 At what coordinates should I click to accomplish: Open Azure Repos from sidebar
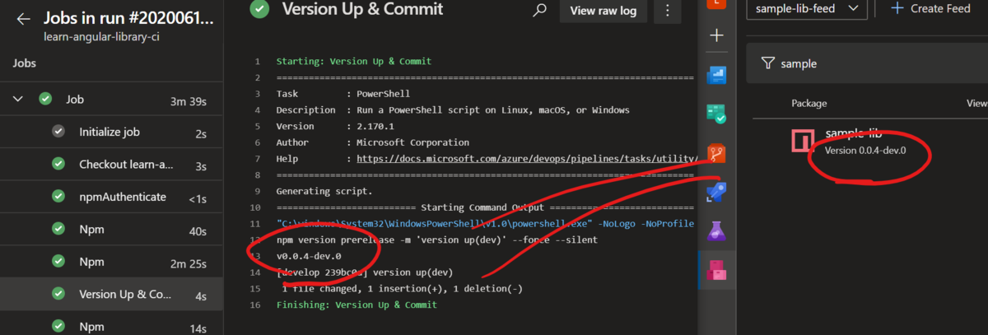click(716, 153)
